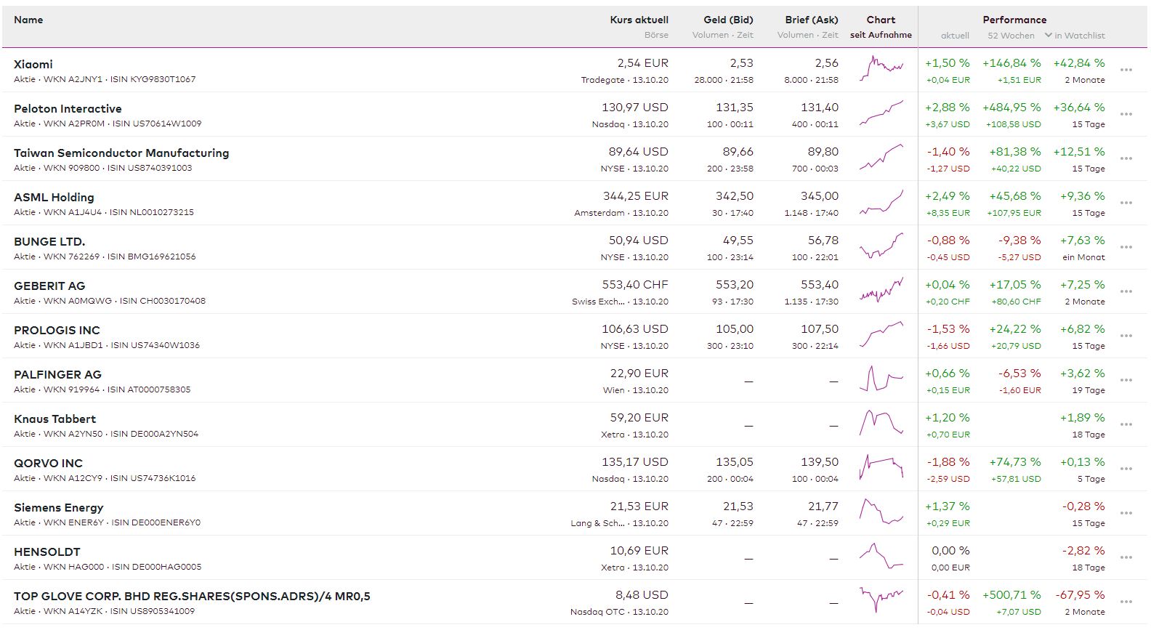The width and height of the screenshot is (1151, 638).
Task: Open the more-options menu for BUNGE LTD.
Action: tap(1126, 248)
